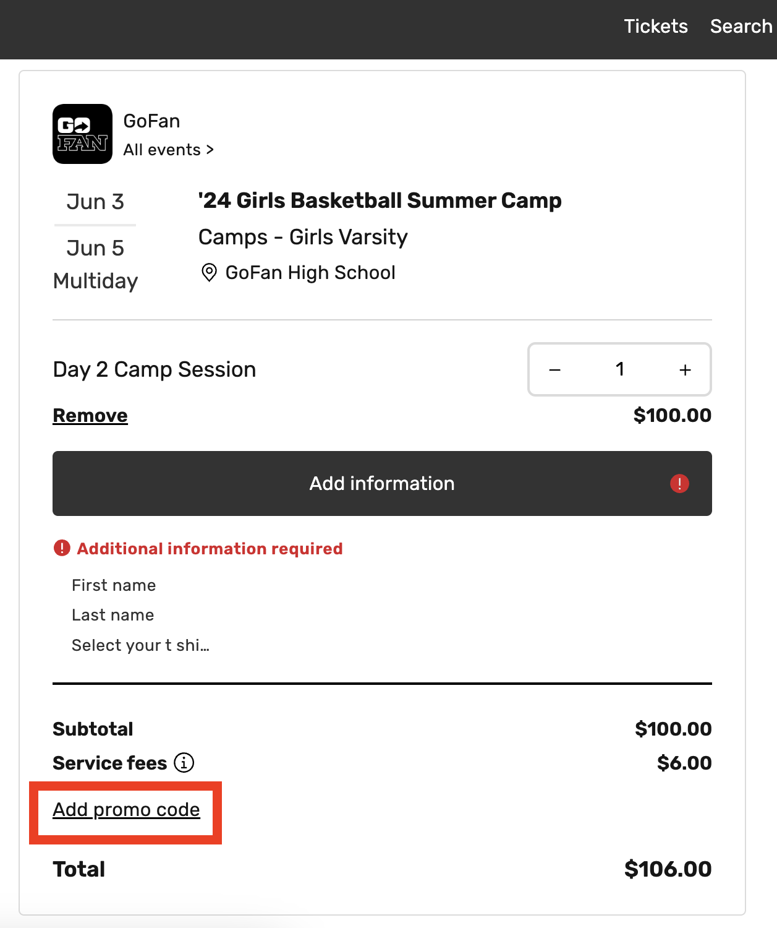The height and width of the screenshot is (928, 777).
Task: Click the First name required field label
Action: (x=114, y=585)
